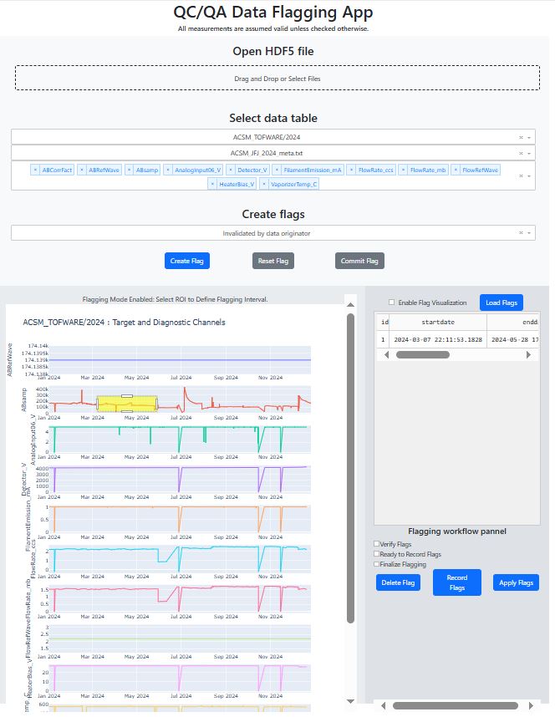Click the startdate column header

[439, 322]
